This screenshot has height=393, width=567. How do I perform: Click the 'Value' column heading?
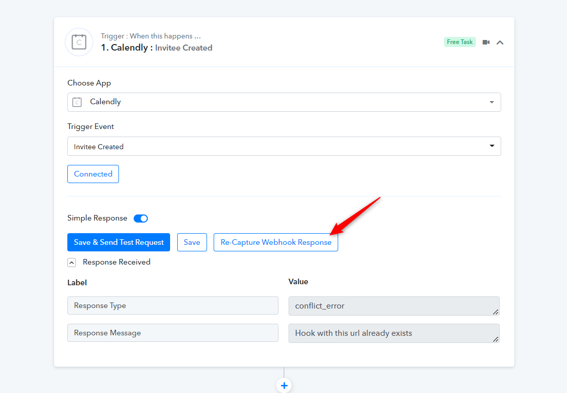tap(298, 282)
